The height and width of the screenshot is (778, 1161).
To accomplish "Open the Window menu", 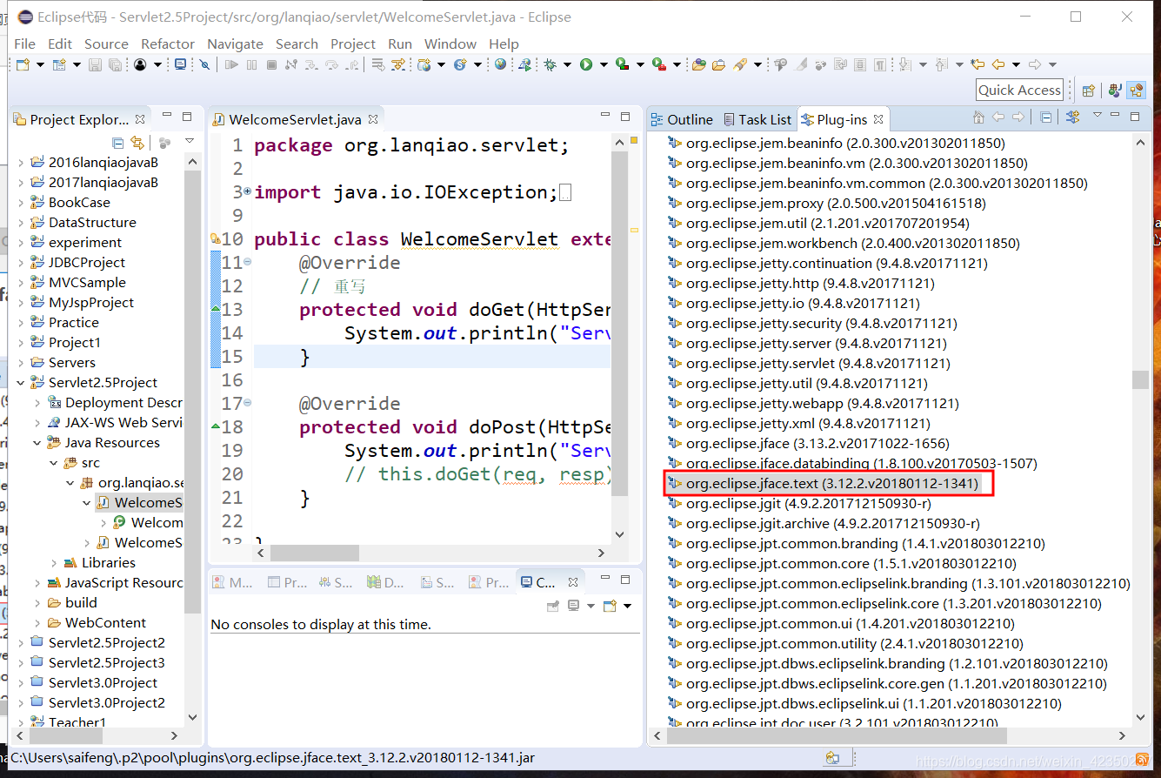I will tap(450, 44).
